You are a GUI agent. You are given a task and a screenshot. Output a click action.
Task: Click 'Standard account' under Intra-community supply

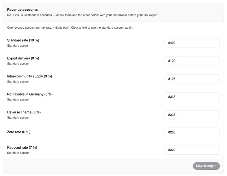tap(19, 82)
